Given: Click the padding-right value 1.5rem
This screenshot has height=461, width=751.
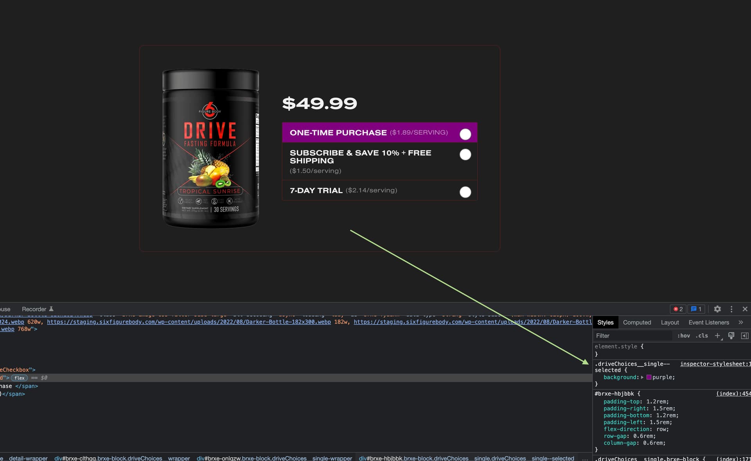Looking at the screenshot, I should click(x=663, y=409).
